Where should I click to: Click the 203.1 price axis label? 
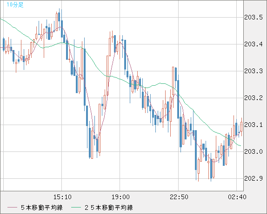tap(254, 125)
